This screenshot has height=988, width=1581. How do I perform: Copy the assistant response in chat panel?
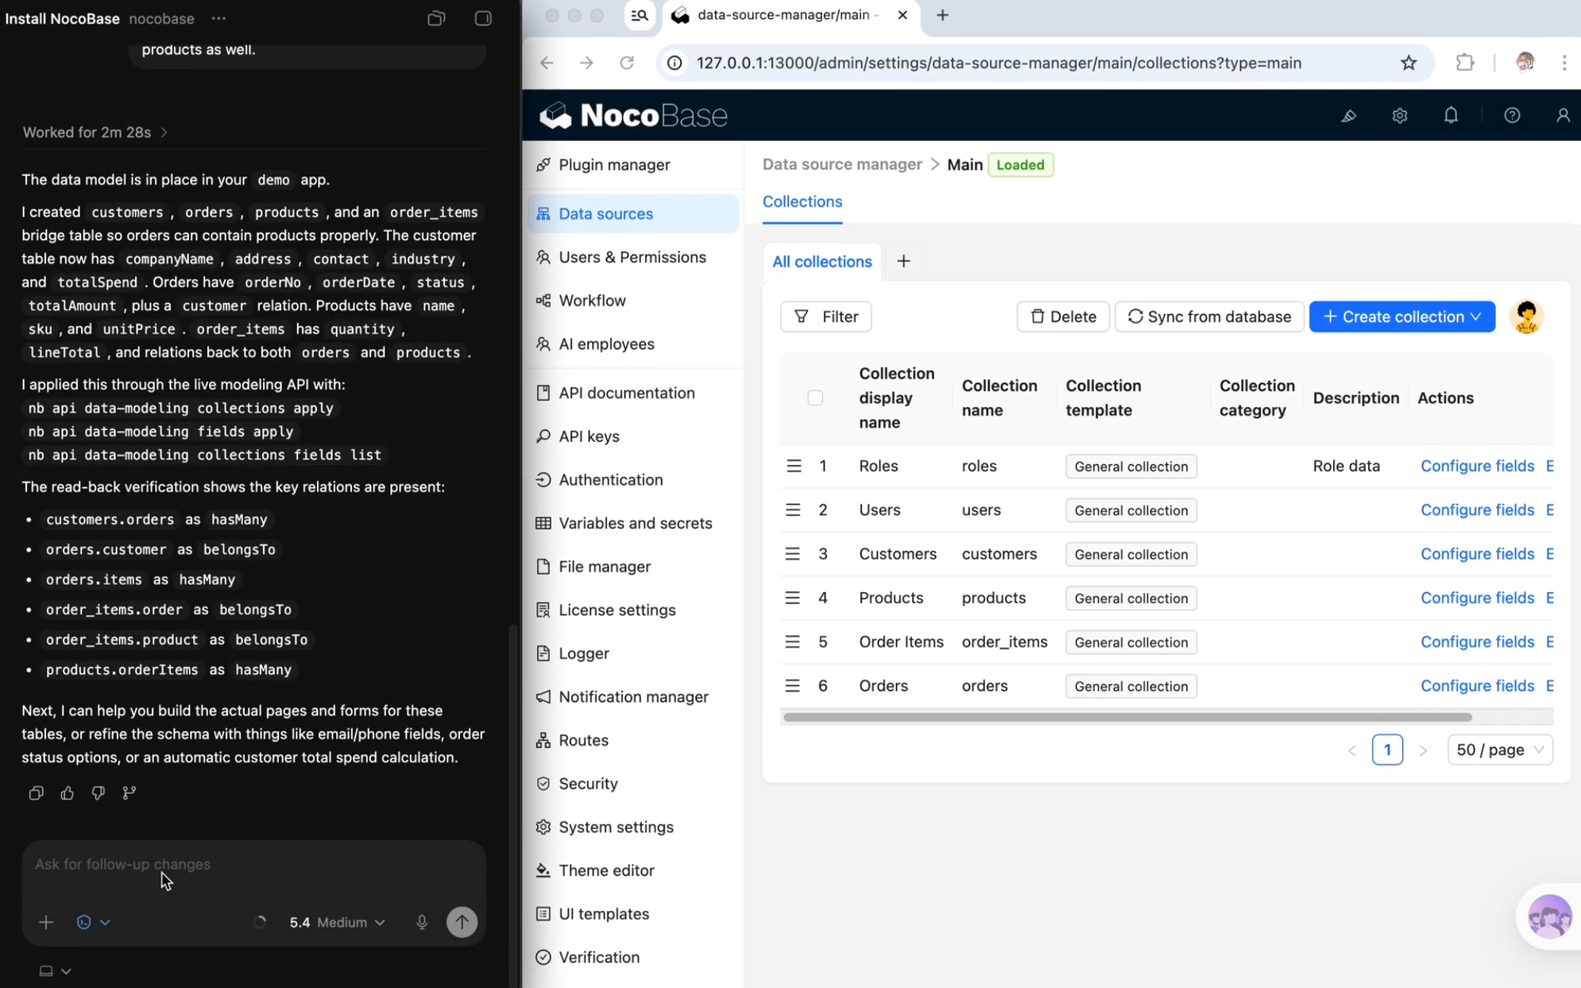click(36, 792)
